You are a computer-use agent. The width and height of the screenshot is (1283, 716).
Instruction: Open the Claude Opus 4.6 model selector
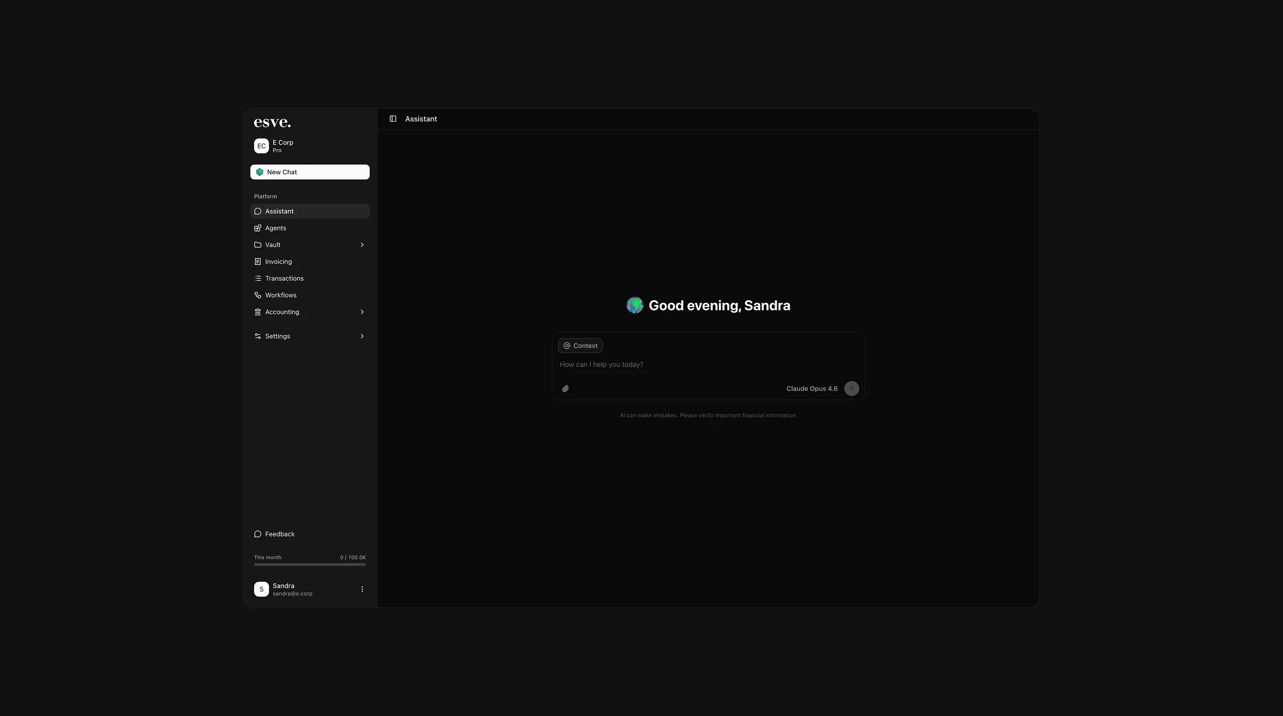point(811,389)
